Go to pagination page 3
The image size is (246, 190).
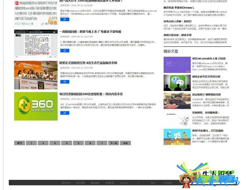pos(55,143)
